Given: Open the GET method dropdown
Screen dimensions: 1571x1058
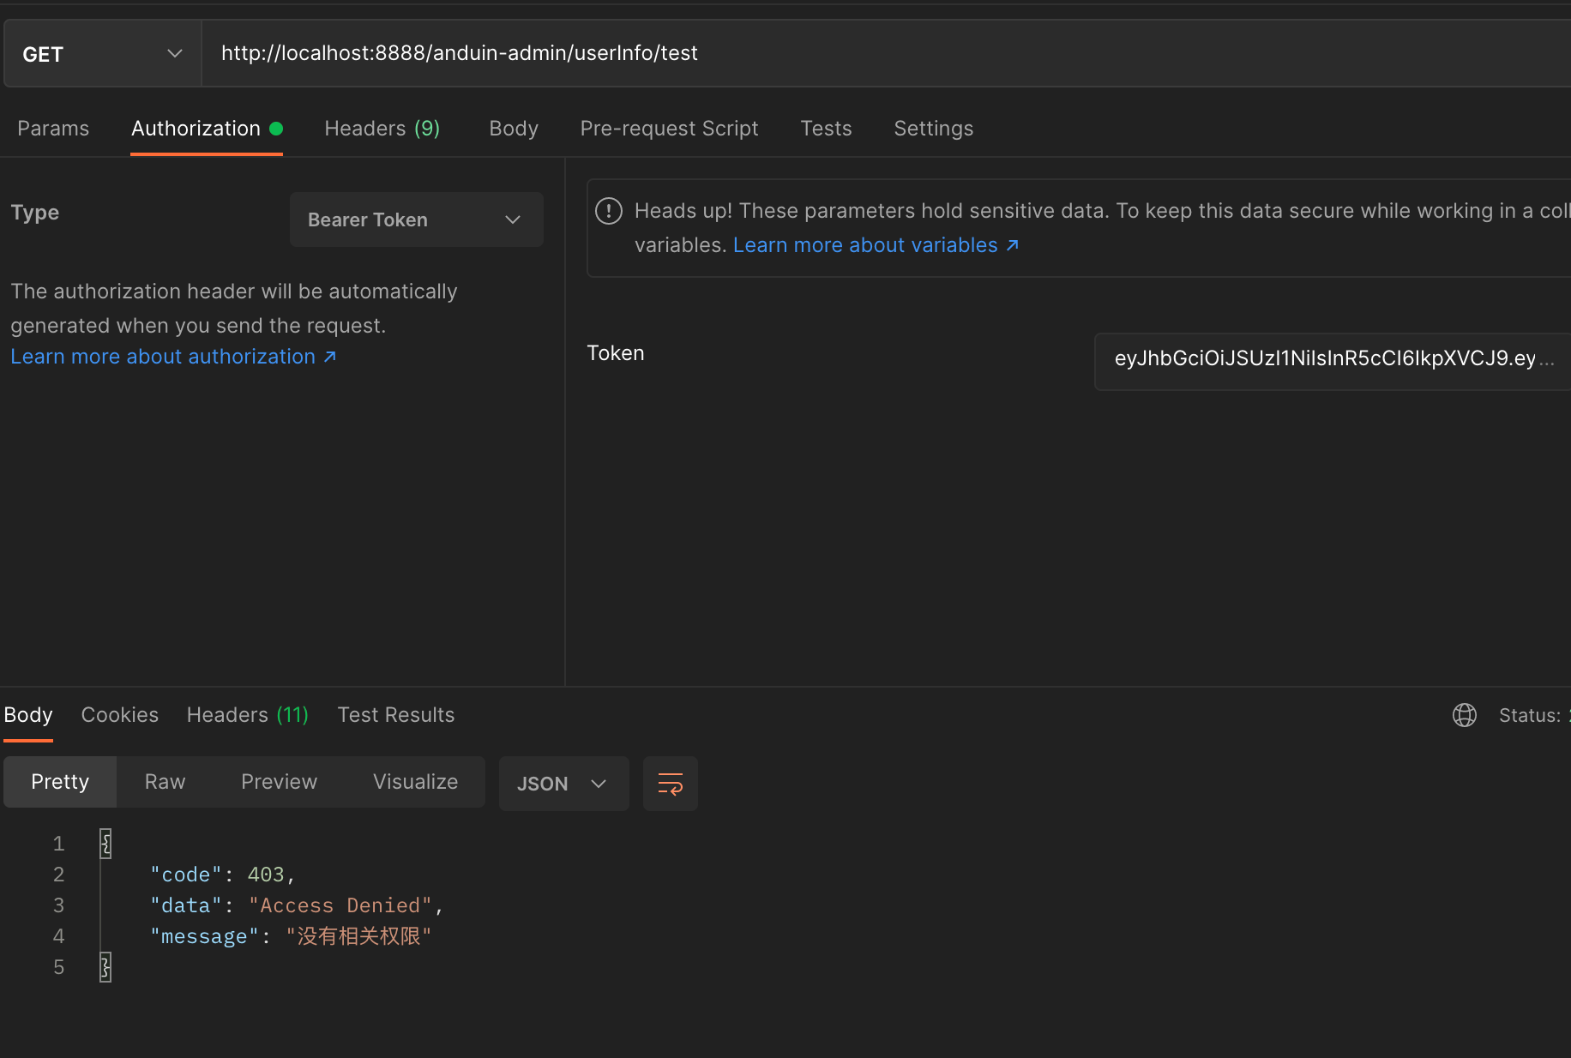Looking at the screenshot, I should (x=103, y=54).
